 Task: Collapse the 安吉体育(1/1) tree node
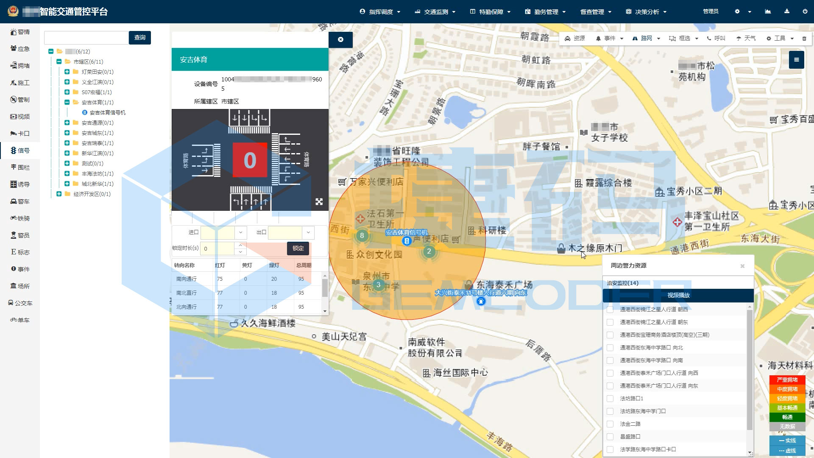[67, 102]
